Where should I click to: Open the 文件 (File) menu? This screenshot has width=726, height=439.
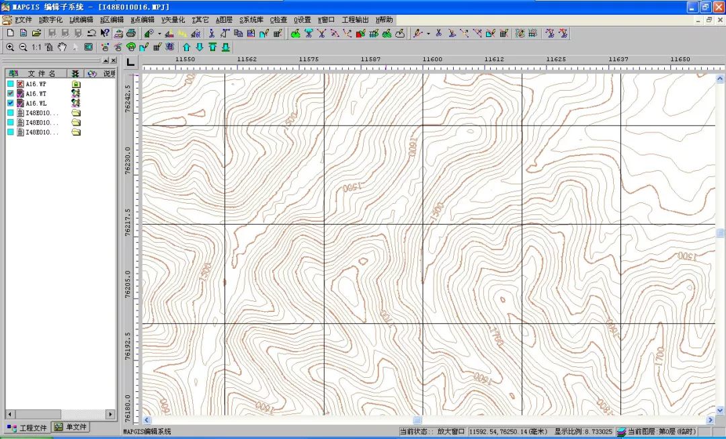coord(23,20)
